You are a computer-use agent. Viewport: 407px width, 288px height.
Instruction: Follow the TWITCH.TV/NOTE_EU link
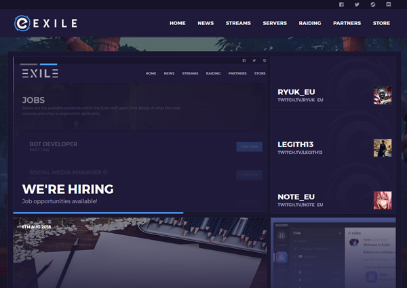tap(301, 205)
